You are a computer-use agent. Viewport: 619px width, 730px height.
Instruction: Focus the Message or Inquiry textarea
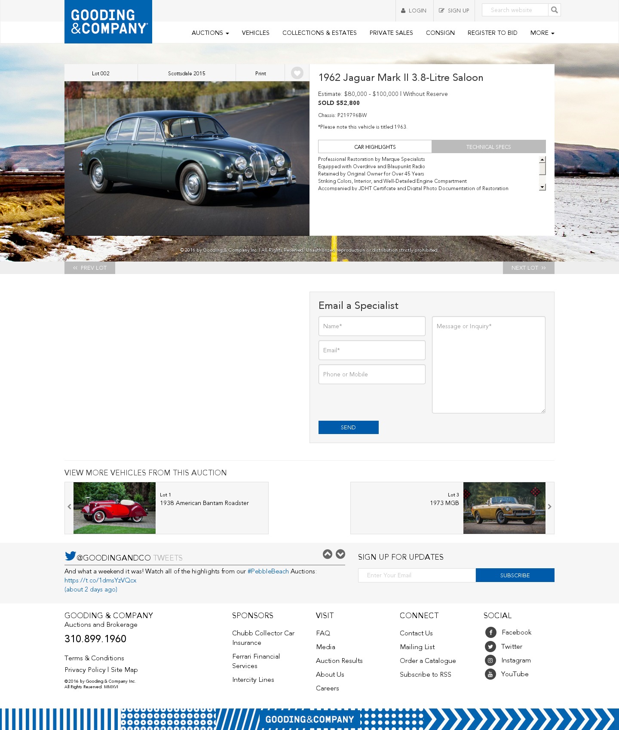click(489, 365)
